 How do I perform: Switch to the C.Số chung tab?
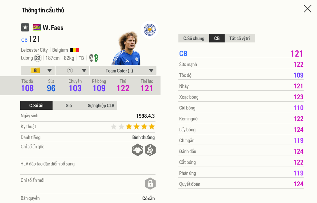tap(194, 38)
